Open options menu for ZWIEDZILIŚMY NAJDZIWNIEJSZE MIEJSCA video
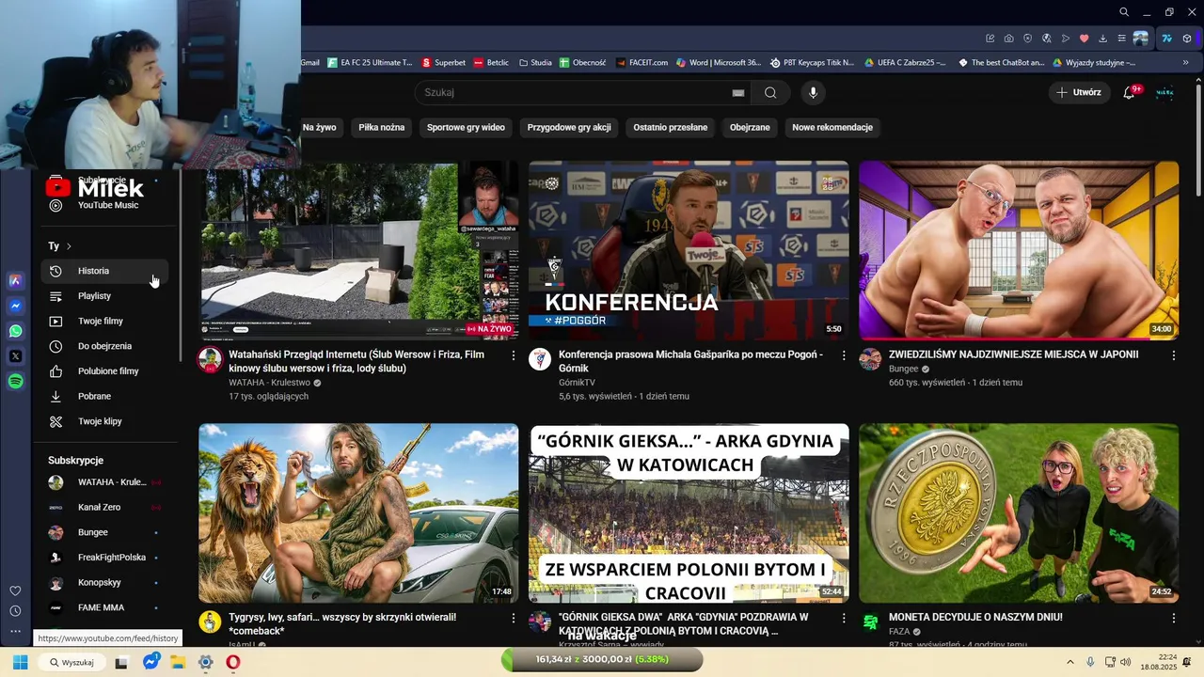The width and height of the screenshot is (1204, 677). point(1173,355)
